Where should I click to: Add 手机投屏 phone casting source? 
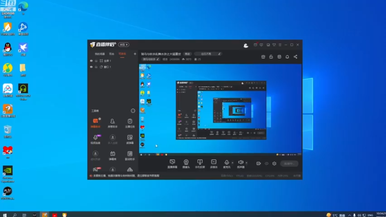click(200, 163)
